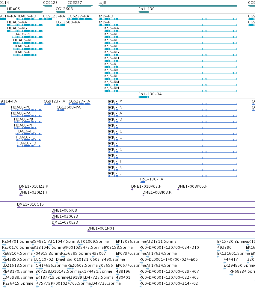Click the acj6 gene label

pyautogui.click(x=102, y=3)
